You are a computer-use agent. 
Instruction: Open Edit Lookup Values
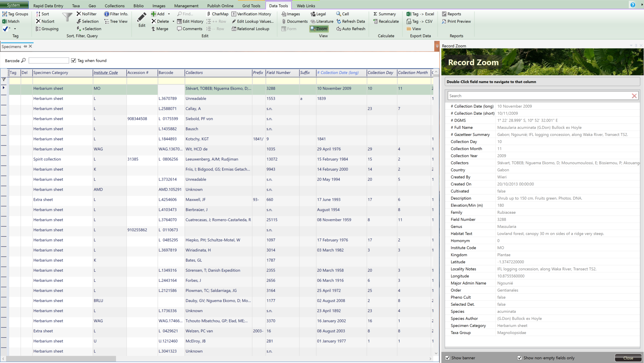click(253, 21)
